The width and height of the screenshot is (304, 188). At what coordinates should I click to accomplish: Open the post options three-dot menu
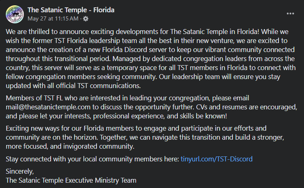(x=290, y=13)
